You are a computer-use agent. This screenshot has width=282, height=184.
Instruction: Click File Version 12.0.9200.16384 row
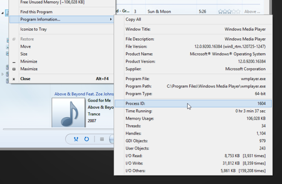pos(193,46)
